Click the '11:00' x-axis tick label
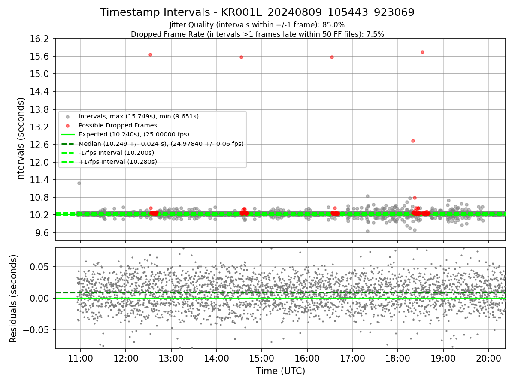The width and height of the screenshot is (515, 386). tap(81, 358)
